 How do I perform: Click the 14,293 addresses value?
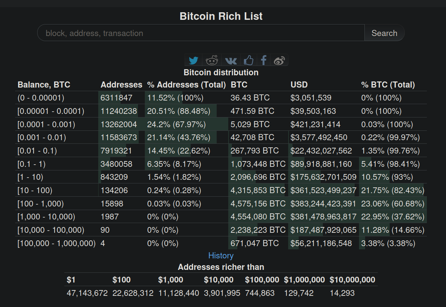pos(342,293)
